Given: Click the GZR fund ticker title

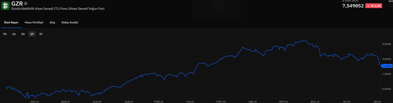Looking at the screenshot, I should point(17,4).
